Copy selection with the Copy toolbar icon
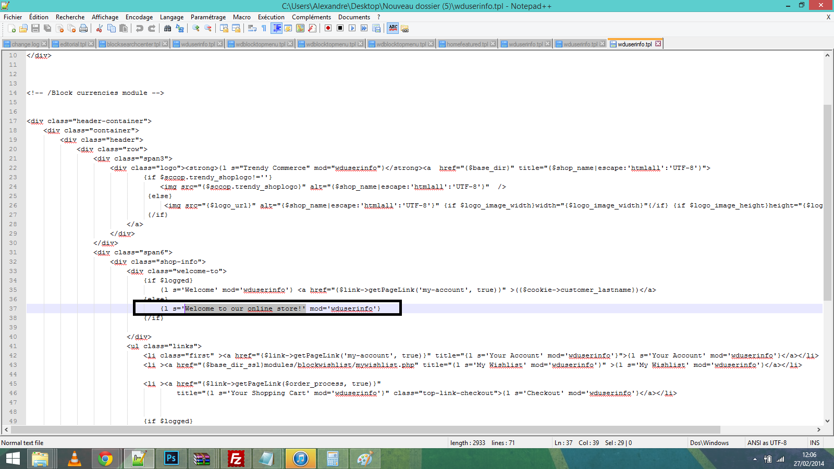This screenshot has height=469, width=834. 111,28
